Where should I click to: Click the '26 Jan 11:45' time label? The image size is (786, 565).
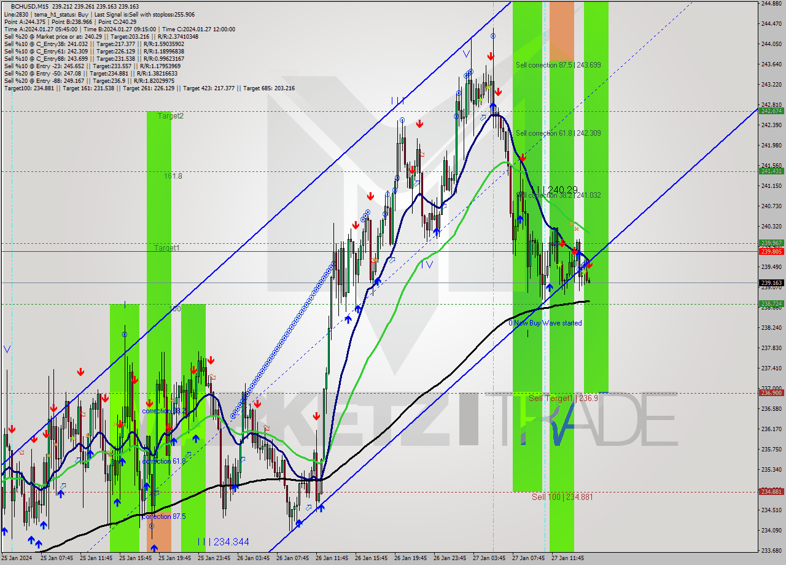coord(332,558)
